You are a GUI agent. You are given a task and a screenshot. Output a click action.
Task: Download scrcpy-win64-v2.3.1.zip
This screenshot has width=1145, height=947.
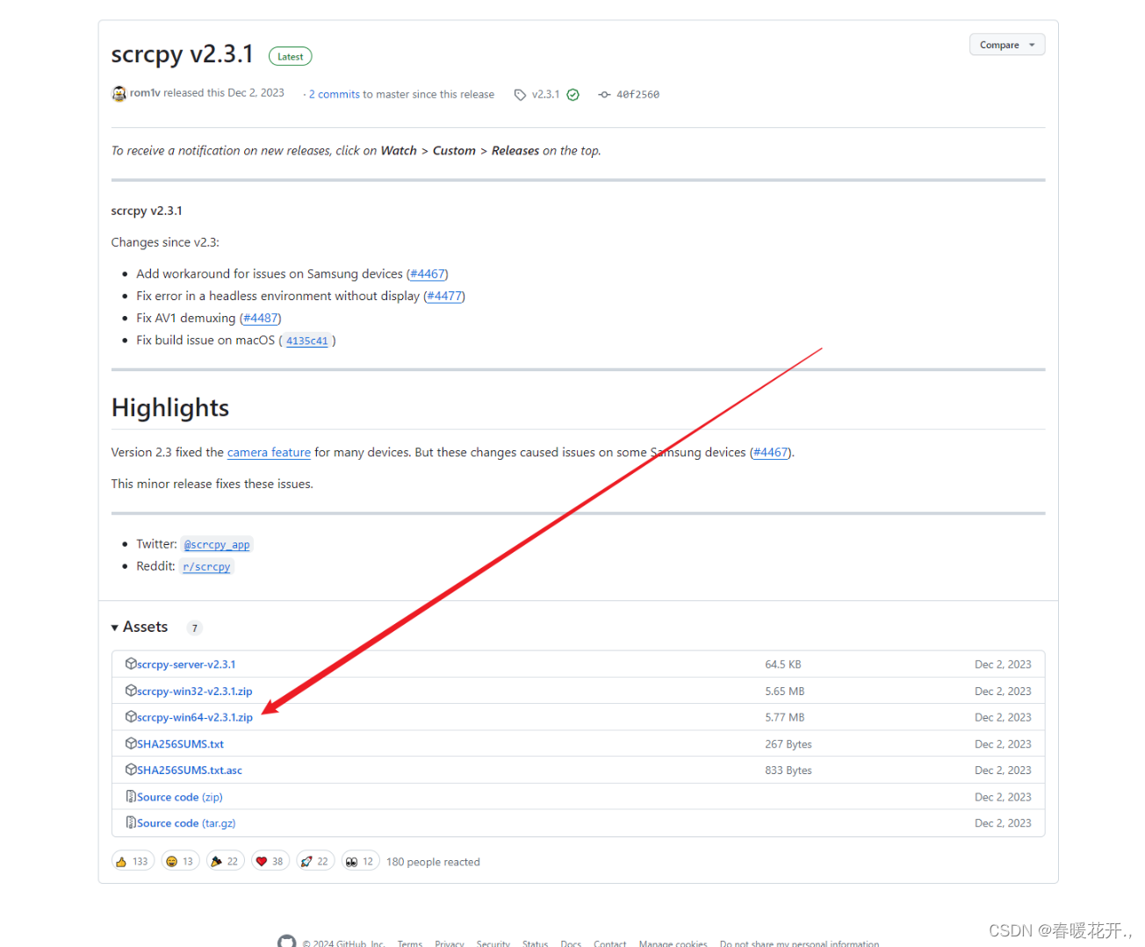pyautogui.click(x=195, y=717)
